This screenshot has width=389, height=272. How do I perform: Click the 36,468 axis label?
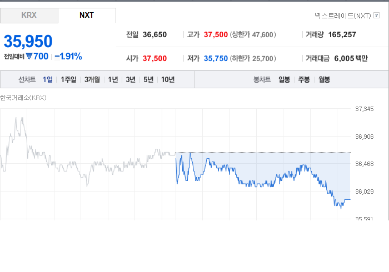364,164
